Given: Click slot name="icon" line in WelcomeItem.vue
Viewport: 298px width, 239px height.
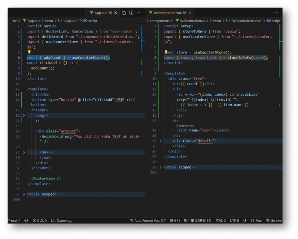Looking at the screenshot, I should [203, 130].
